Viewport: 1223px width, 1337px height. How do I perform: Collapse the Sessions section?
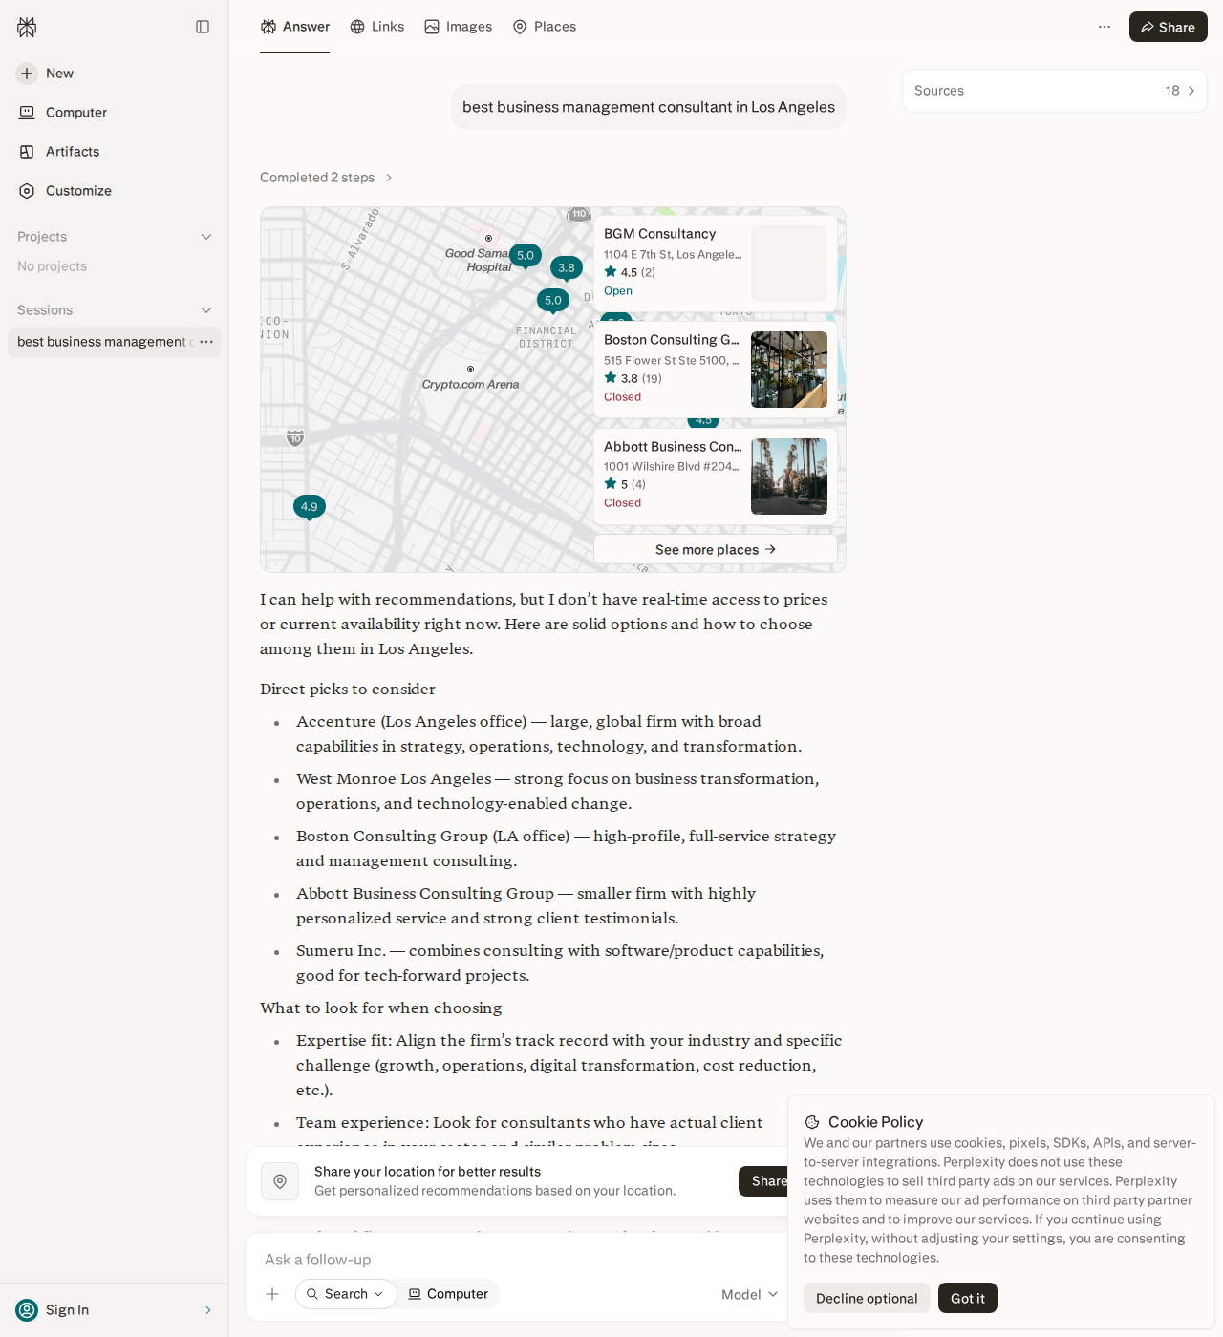click(x=206, y=310)
